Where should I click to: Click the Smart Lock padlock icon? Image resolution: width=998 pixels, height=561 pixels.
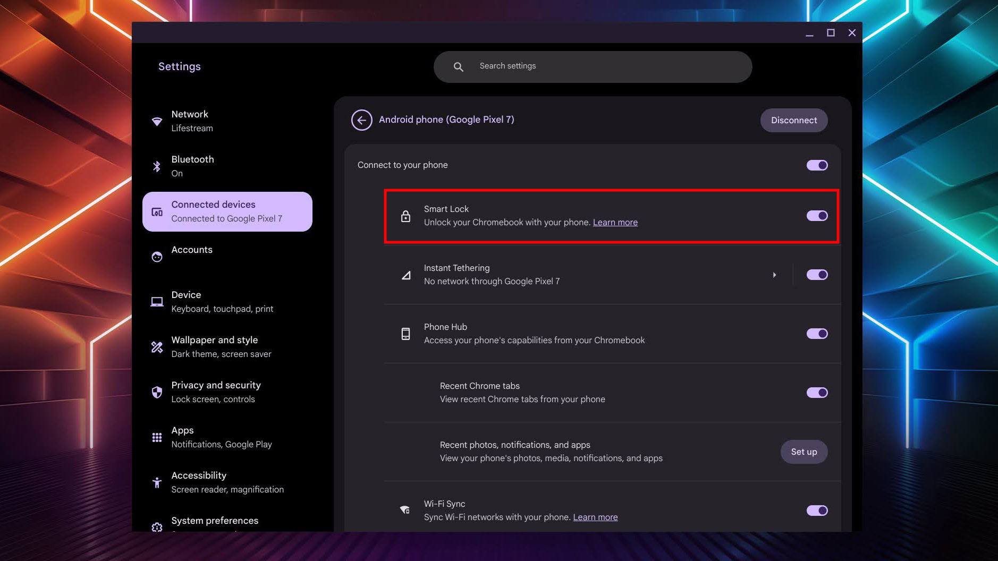tap(405, 216)
